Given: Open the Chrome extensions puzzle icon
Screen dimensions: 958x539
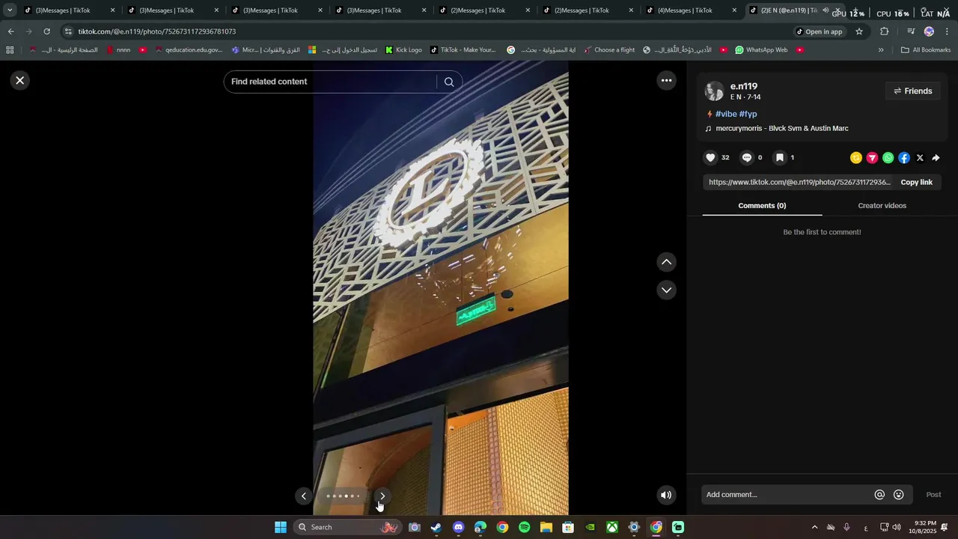Looking at the screenshot, I should (884, 31).
